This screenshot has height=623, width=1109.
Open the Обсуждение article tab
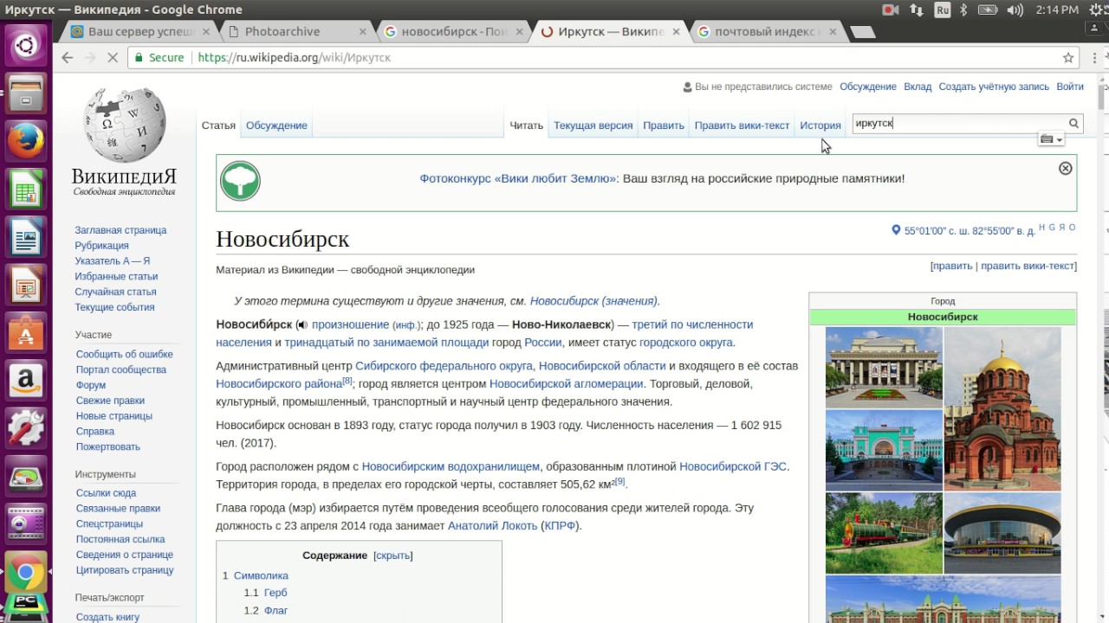tap(276, 125)
